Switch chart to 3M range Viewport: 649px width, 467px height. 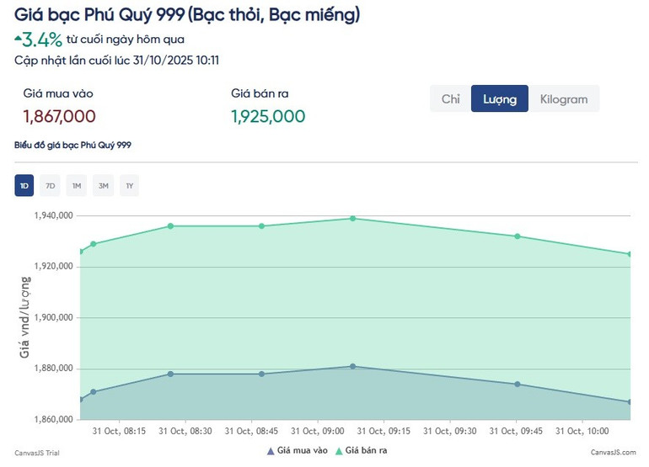[x=103, y=185]
